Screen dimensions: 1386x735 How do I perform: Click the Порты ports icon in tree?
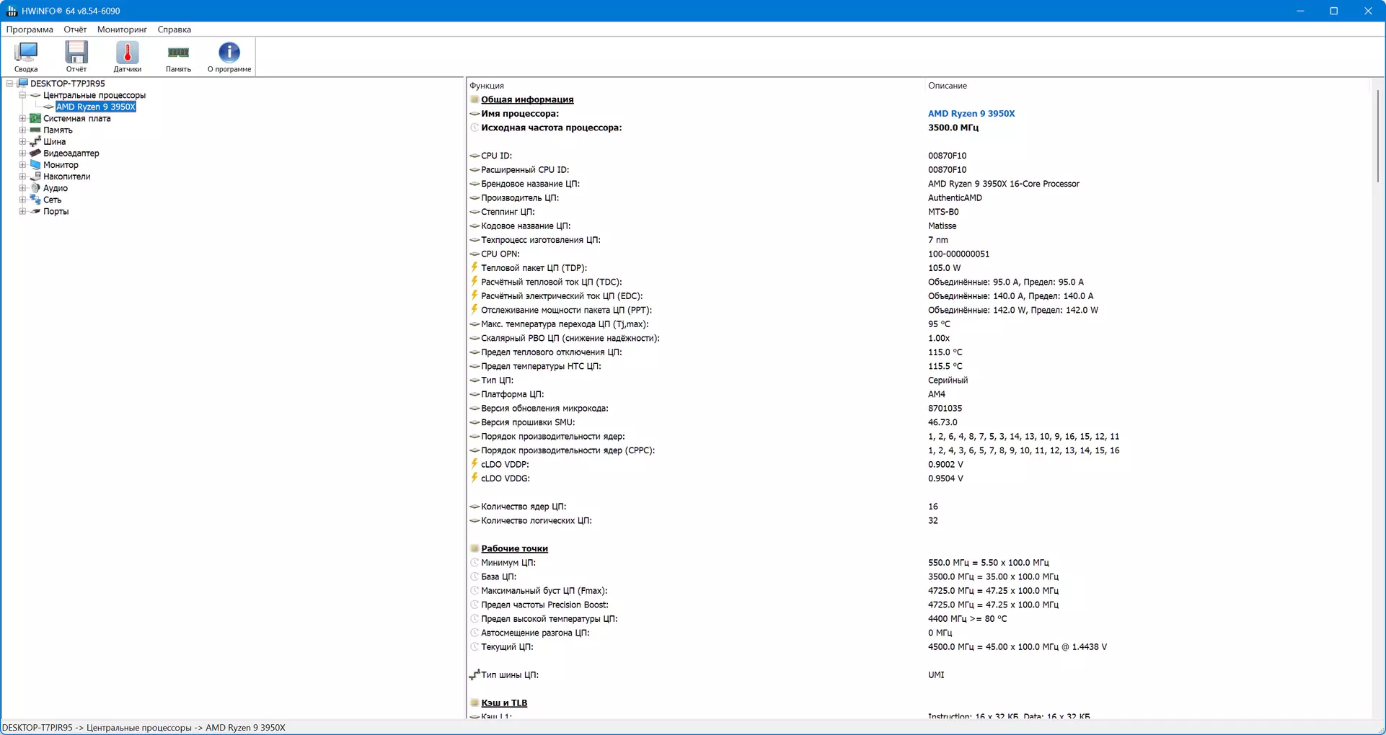(x=35, y=211)
